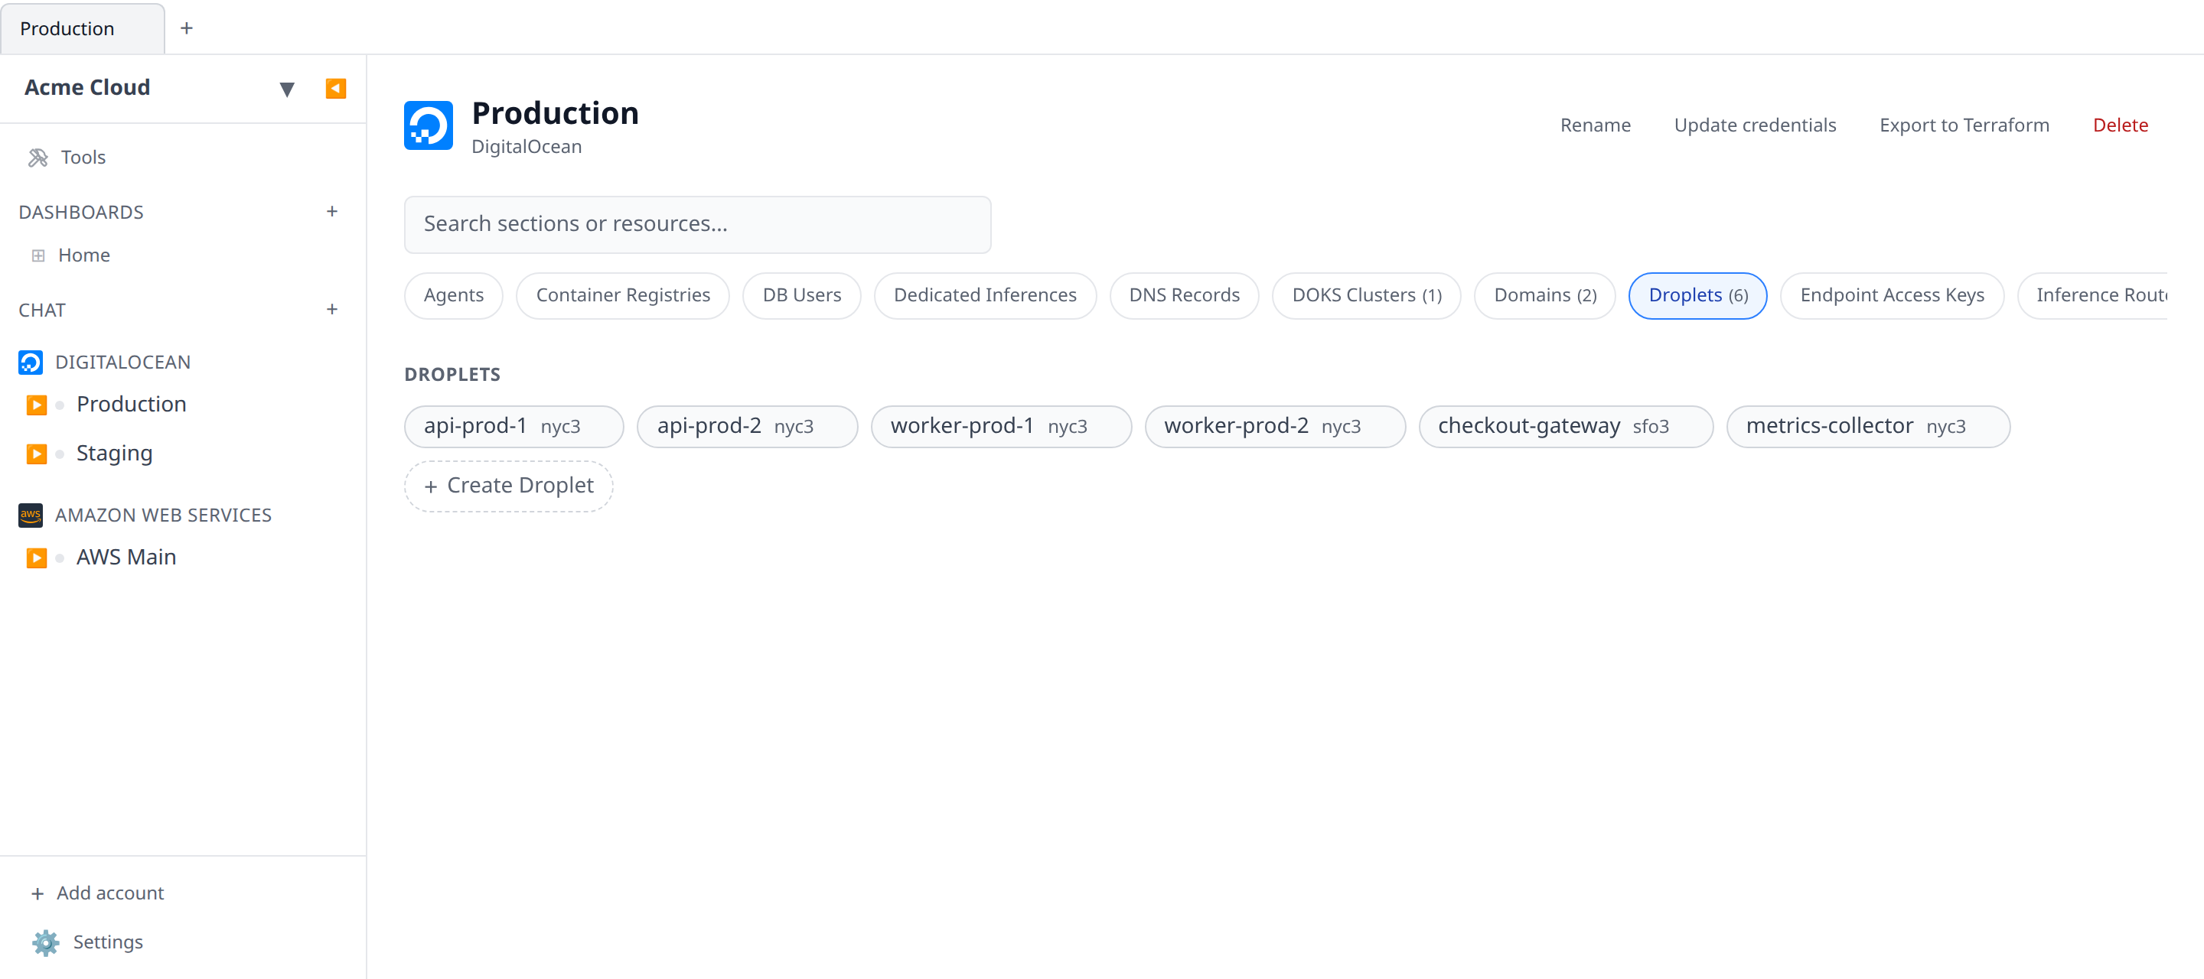
Task: Open the Acme Cloud workspace dropdown arrow
Action: 287,88
